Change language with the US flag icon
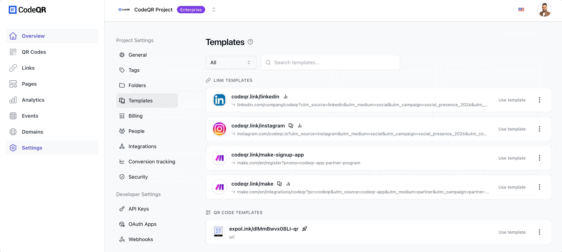The image size is (562, 252). point(521,10)
